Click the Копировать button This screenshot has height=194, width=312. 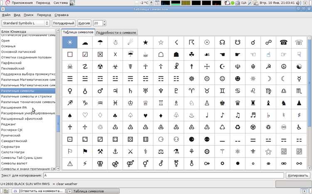point(298,175)
